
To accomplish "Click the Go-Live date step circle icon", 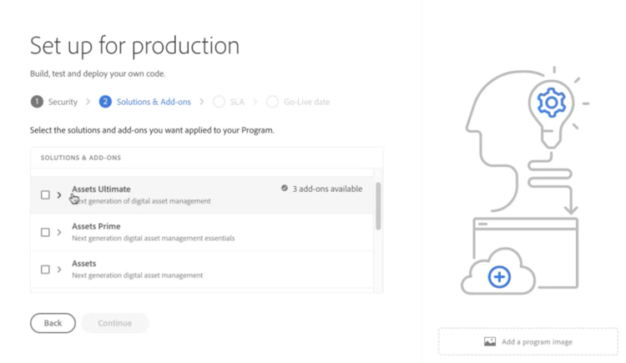I will 272,102.
